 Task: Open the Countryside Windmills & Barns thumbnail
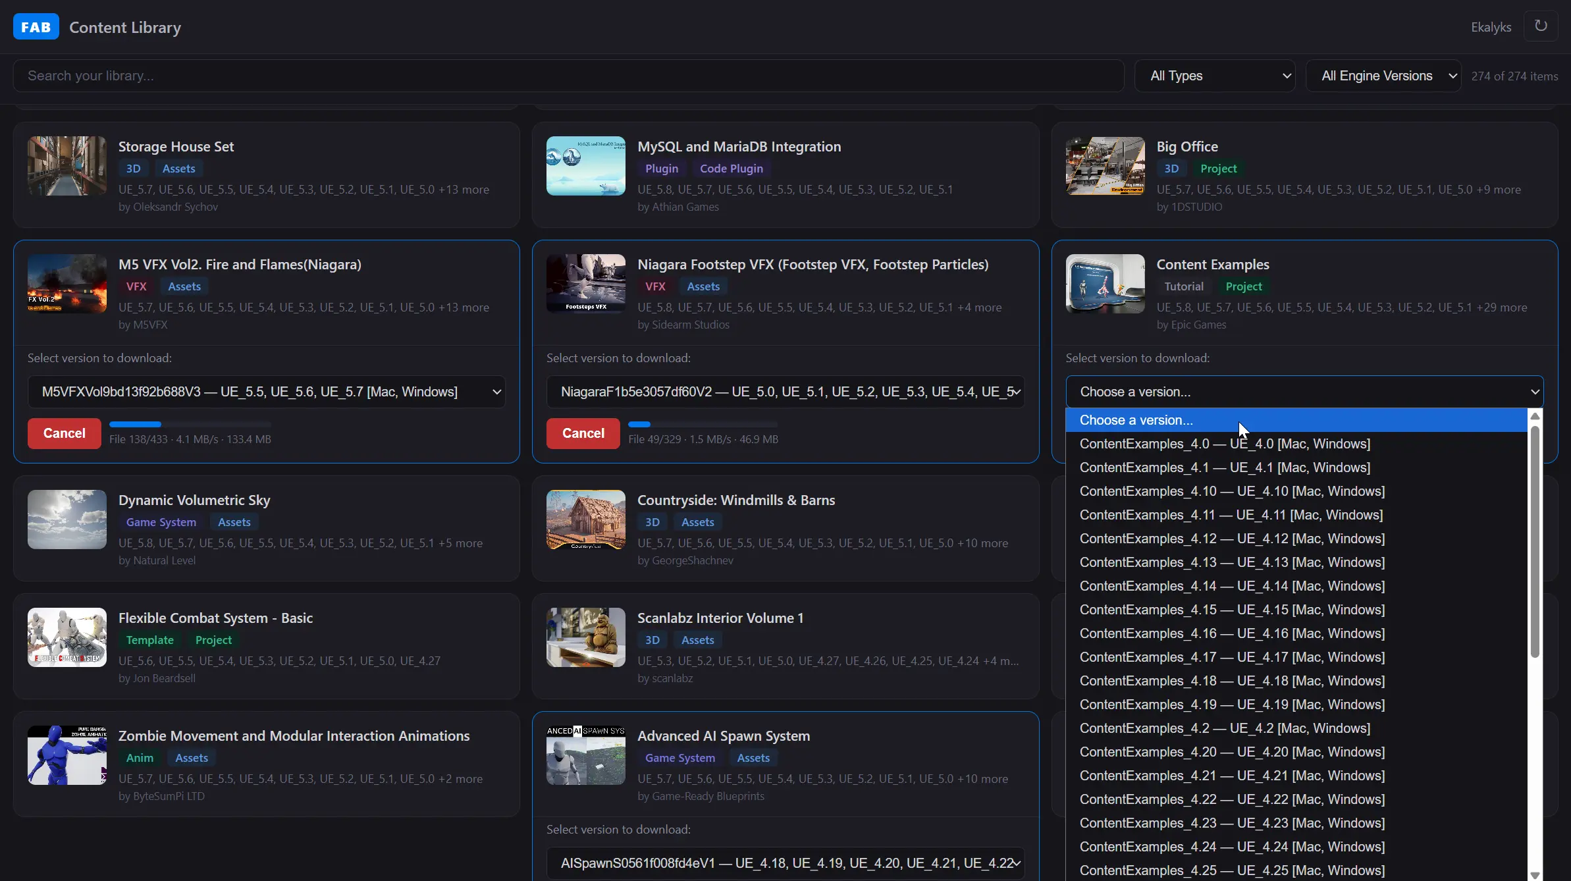click(x=586, y=520)
